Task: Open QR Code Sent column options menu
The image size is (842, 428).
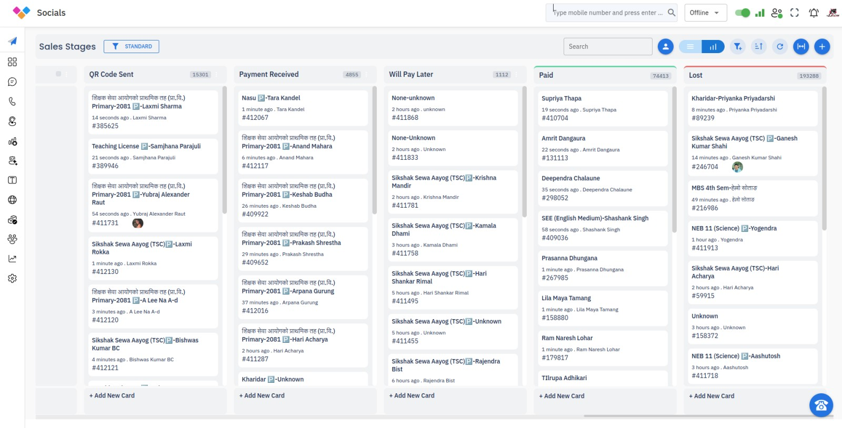Action: [216, 75]
